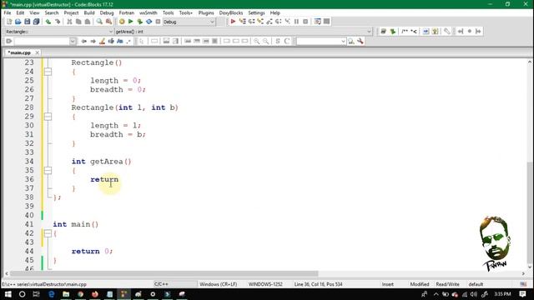The image size is (534, 300).
Task: Open the Rectangle:: scope dropdown
Action: pos(58,32)
